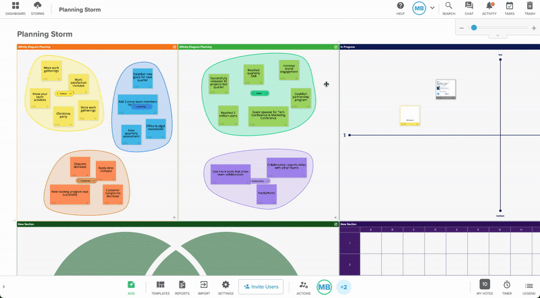Click the MB user avatar at top

pos(419,8)
